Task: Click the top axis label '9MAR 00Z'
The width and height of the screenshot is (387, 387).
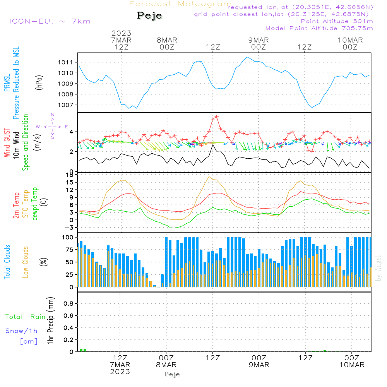Action: pos(259,43)
